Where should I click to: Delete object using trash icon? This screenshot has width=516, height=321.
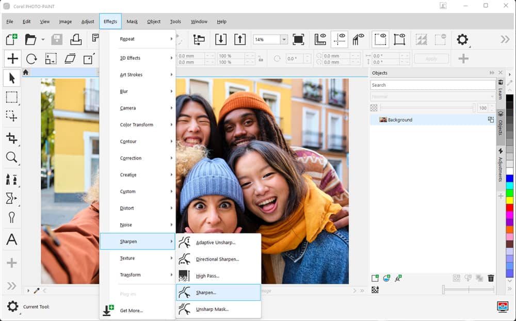tap(491, 278)
